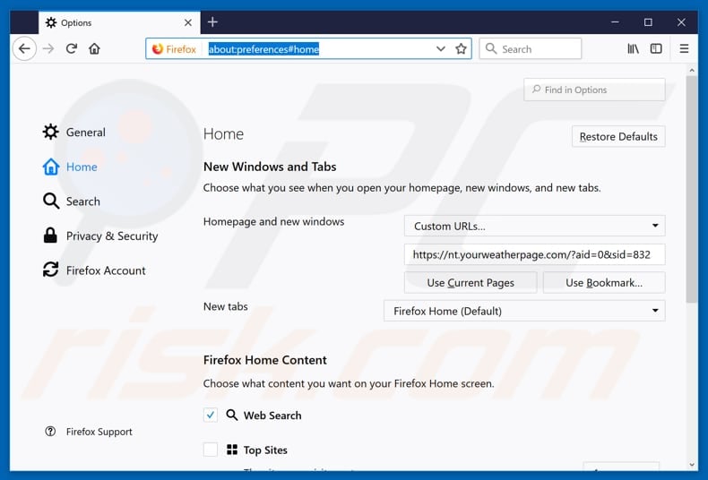Screen dimensions: 708x480
Task: Uncheck the Web Search checkbox
Action: click(x=211, y=416)
